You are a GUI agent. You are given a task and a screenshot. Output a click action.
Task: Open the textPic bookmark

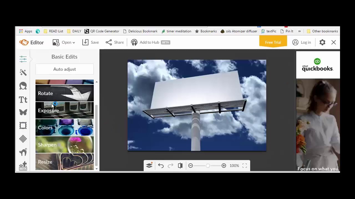tap(268, 31)
